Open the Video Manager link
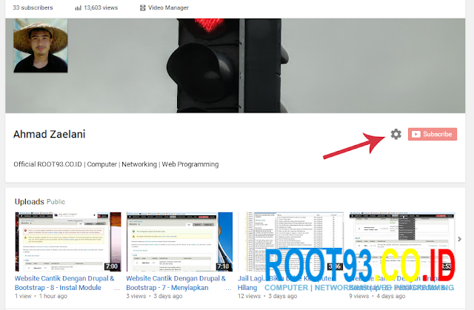This screenshot has width=474, height=310. [x=168, y=8]
